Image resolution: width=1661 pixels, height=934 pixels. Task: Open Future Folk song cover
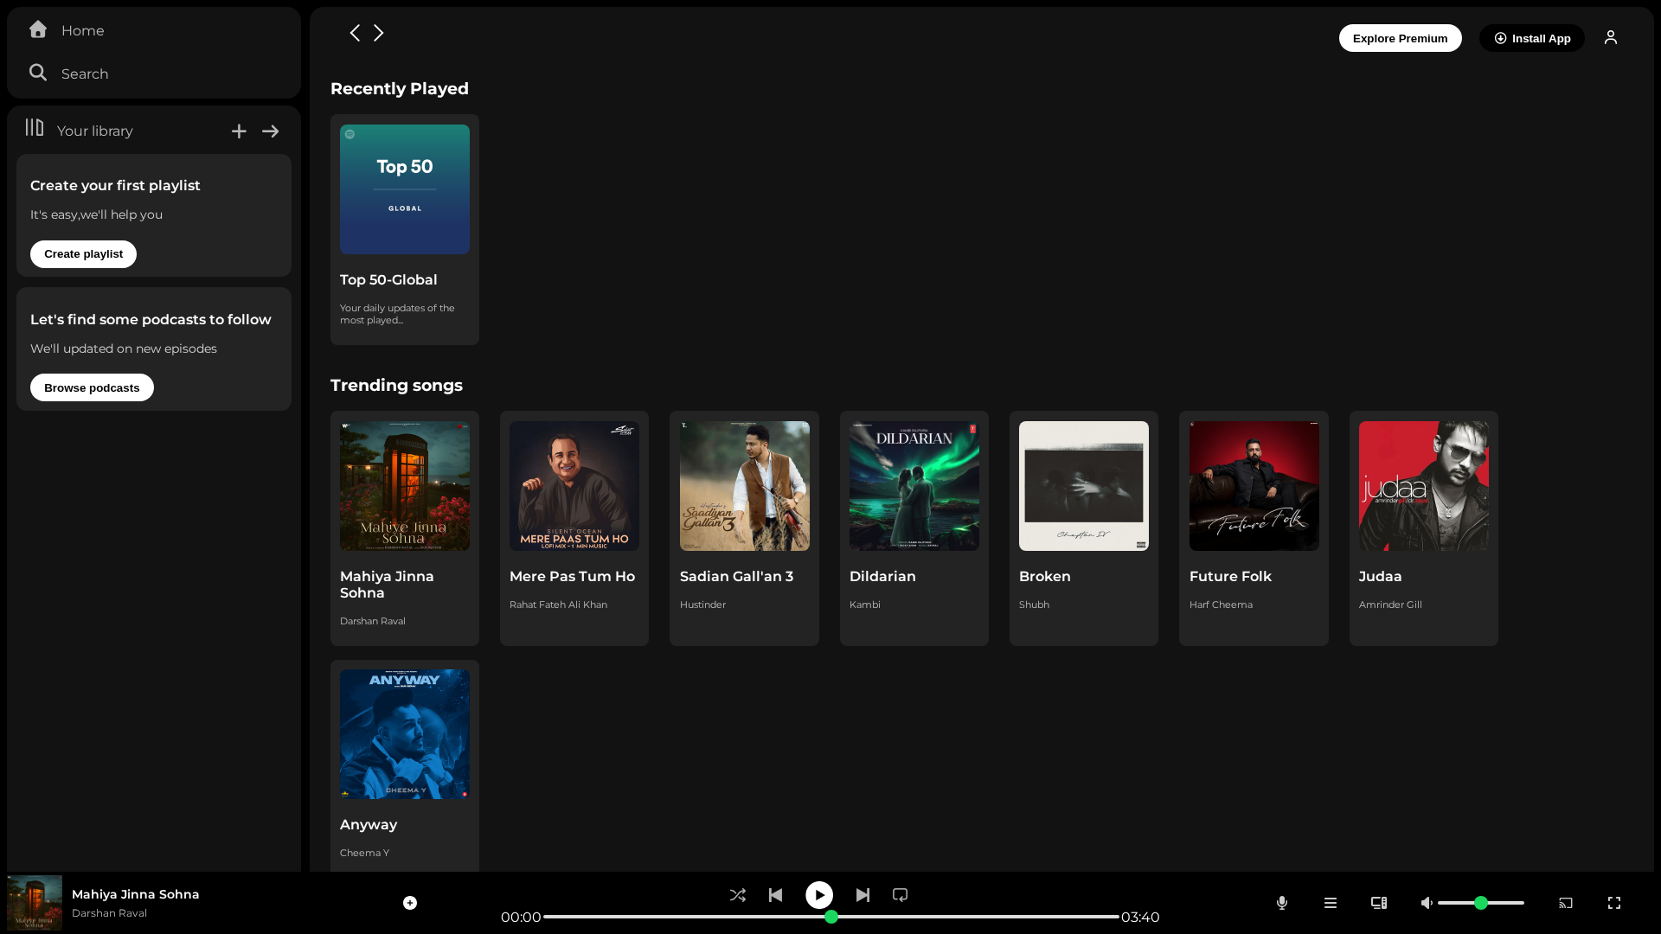1254,486
